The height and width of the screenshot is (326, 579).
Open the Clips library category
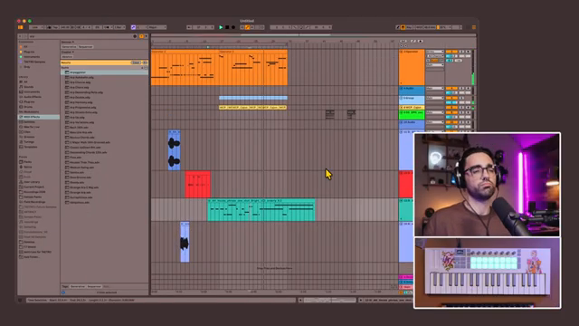pyautogui.click(x=27, y=131)
